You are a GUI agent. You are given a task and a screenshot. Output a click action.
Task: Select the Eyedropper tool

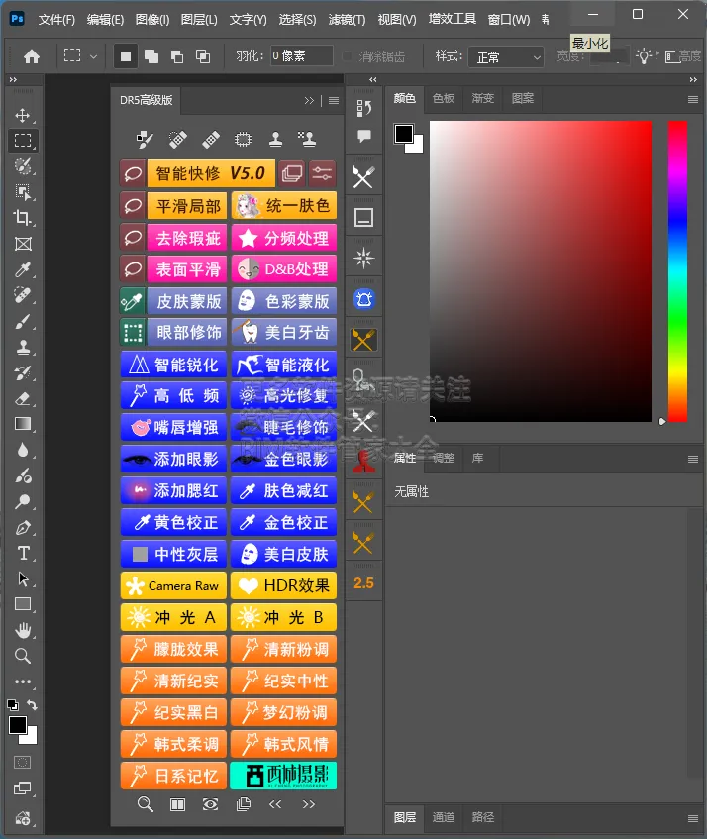point(23,269)
